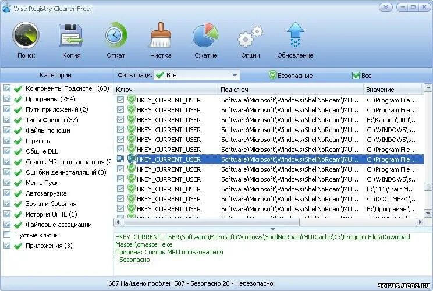Open the Копия backup tool
The image size is (433, 291).
[x=71, y=40]
